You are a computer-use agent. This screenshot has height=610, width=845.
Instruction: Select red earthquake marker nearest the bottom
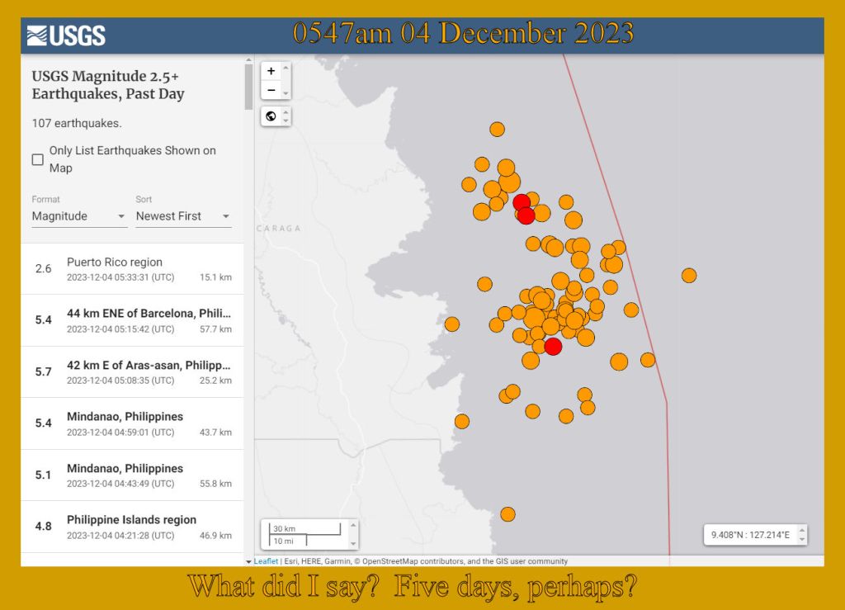(553, 346)
